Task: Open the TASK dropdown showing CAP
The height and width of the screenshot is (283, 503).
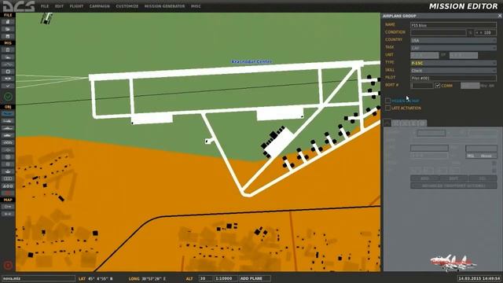Action: tap(453, 48)
